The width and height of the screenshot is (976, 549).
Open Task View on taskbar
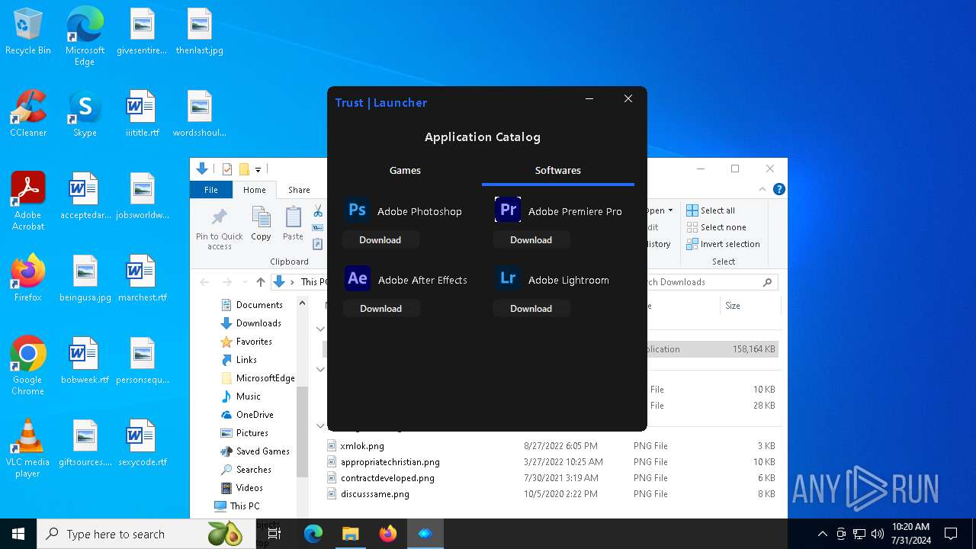[x=274, y=534]
